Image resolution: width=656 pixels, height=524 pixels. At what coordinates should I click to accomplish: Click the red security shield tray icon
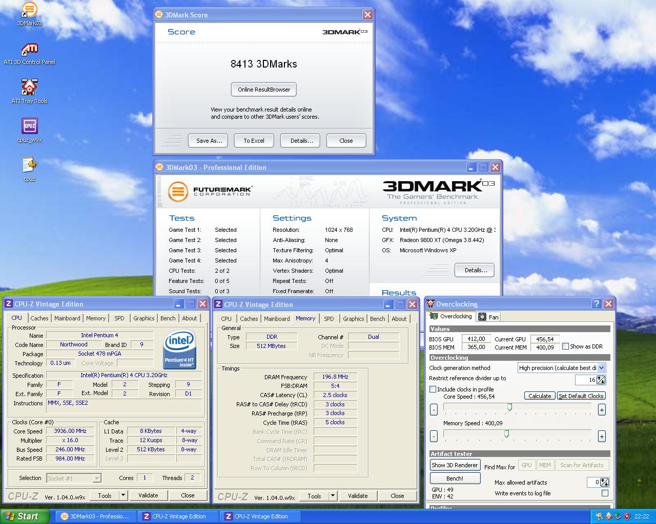tap(627, 516)
